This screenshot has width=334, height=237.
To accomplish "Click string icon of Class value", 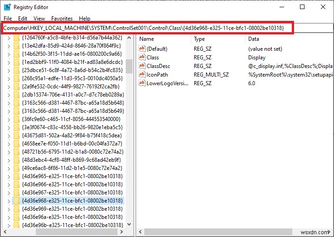I will tap(142, 57).
